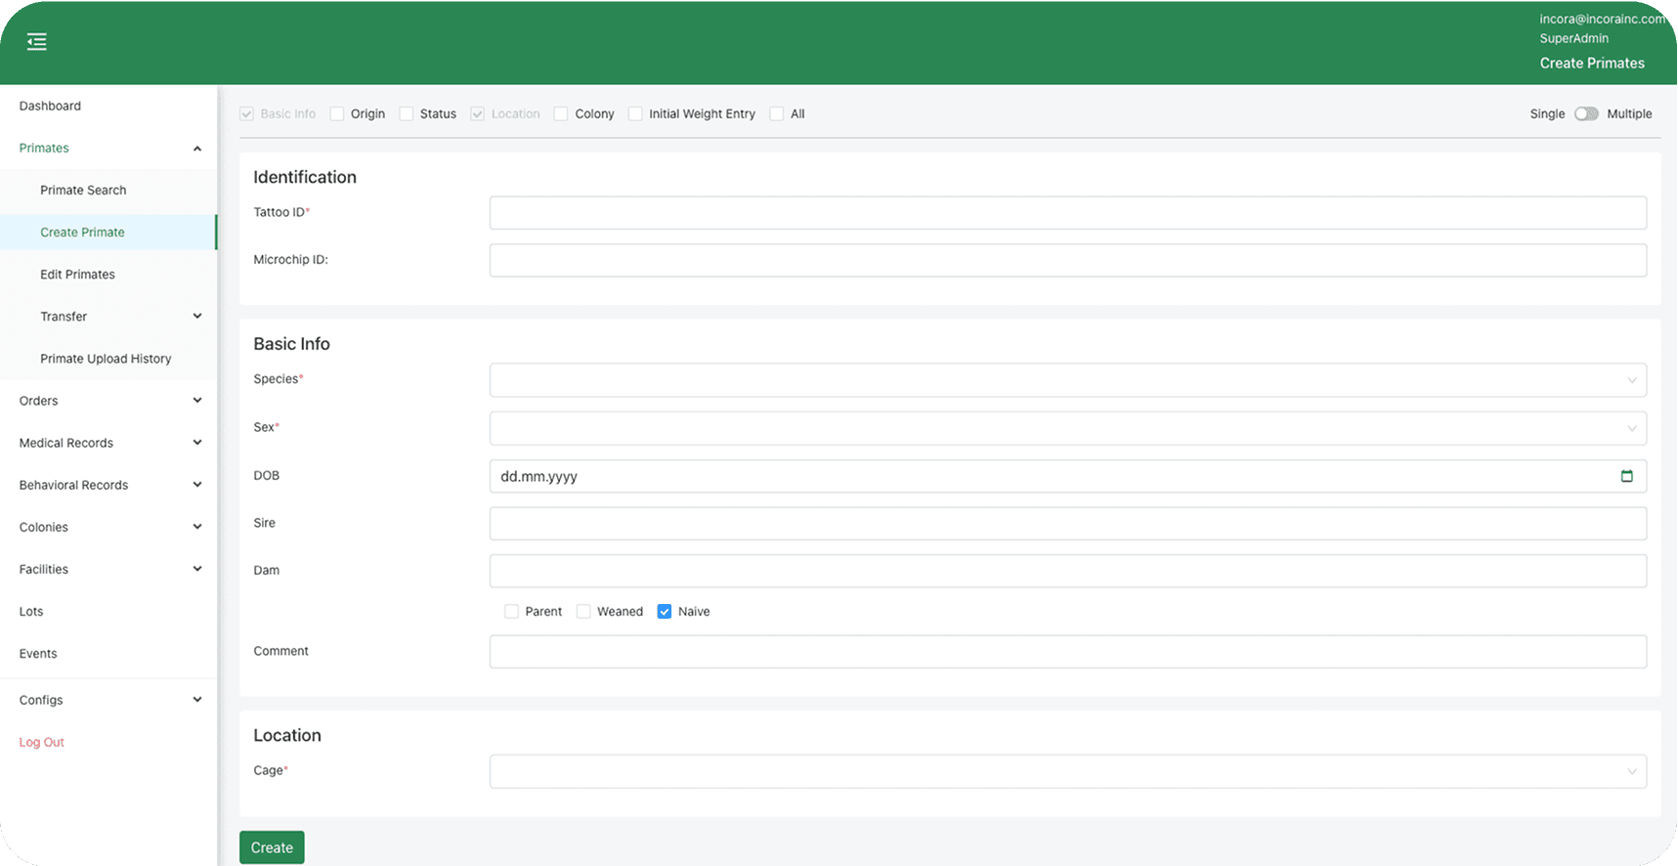Open the Sex dropdown
This screenshot has height=866, width=1678.
(1067, 428)
